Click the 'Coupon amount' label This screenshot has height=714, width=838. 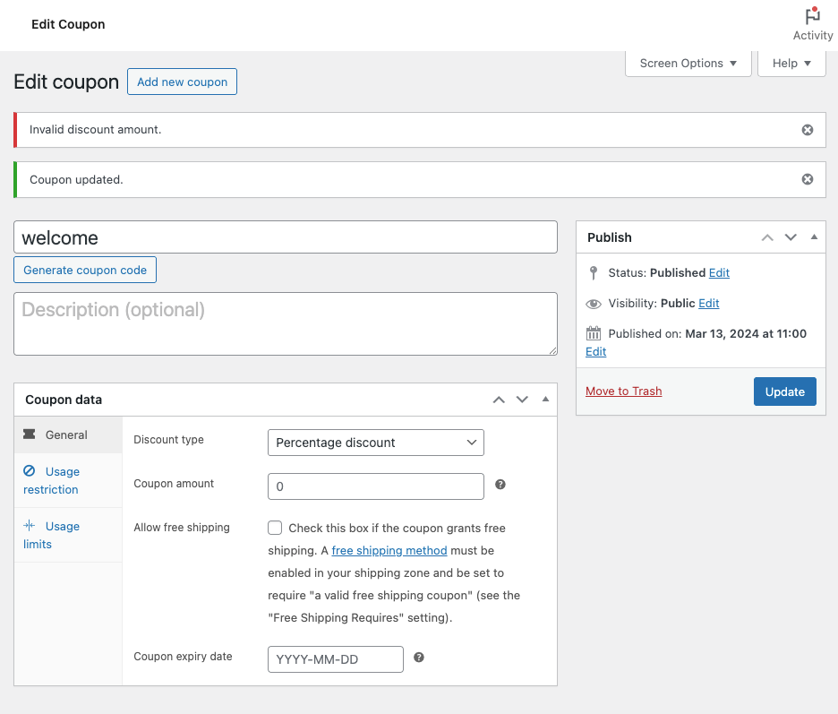(x=174, y=484)
